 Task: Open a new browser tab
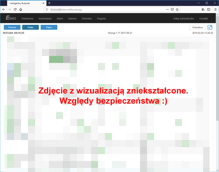49,3
